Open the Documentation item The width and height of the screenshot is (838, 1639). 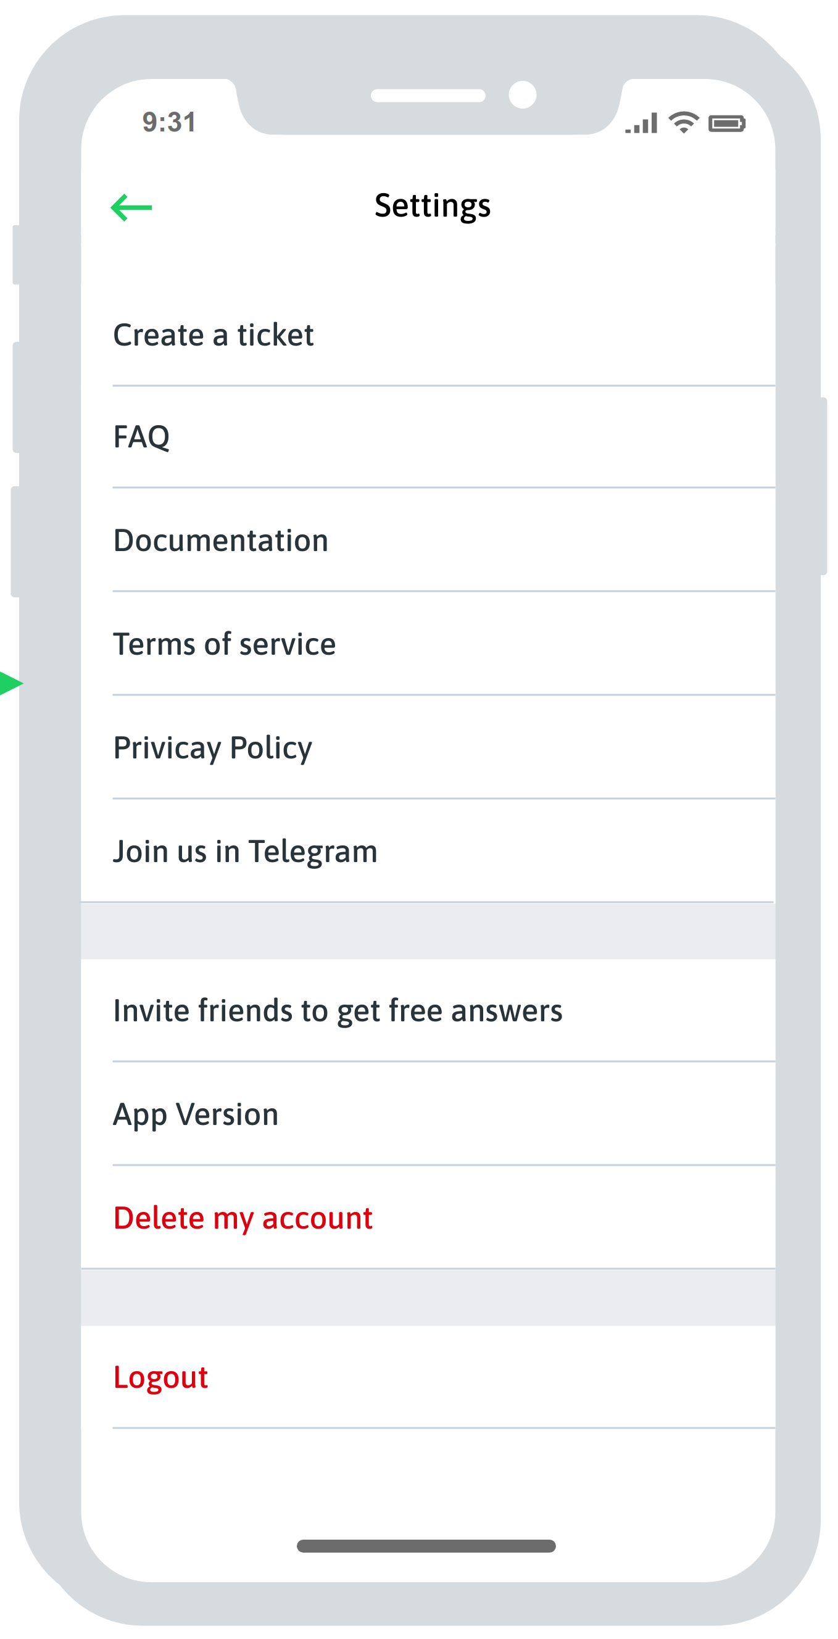click(x=221, y=541)
